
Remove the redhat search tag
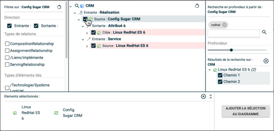pos(224,25)
